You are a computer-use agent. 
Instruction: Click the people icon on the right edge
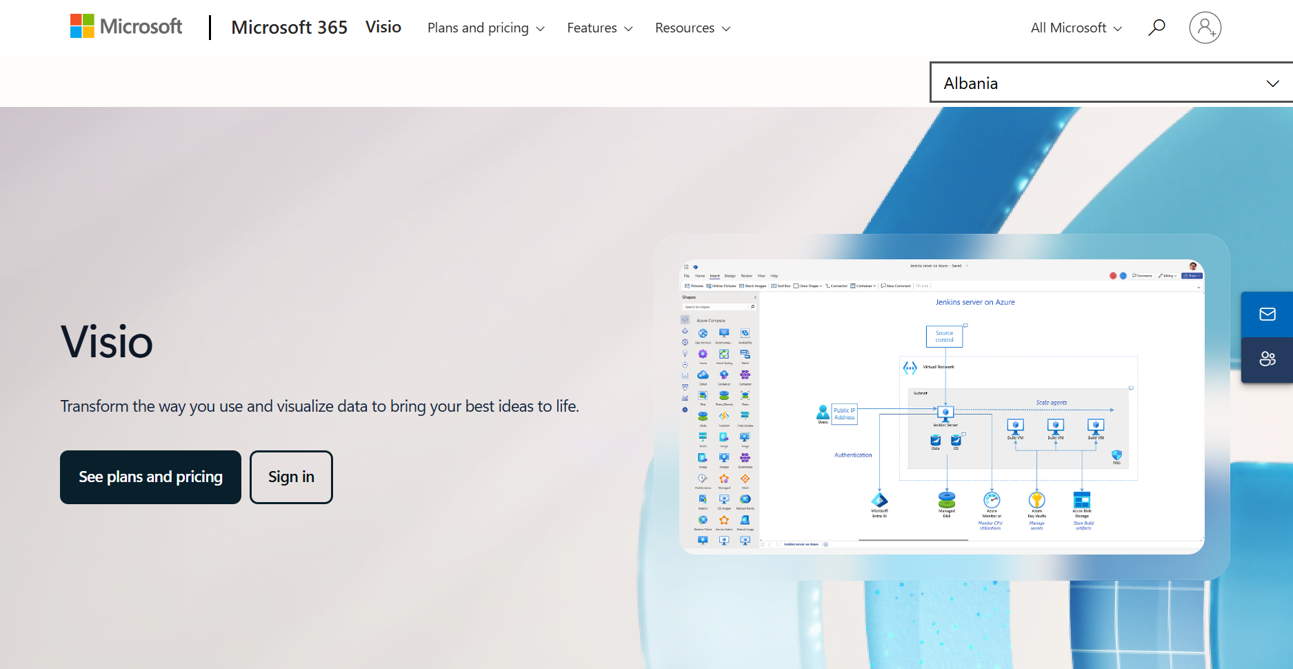click(1267, 358)
